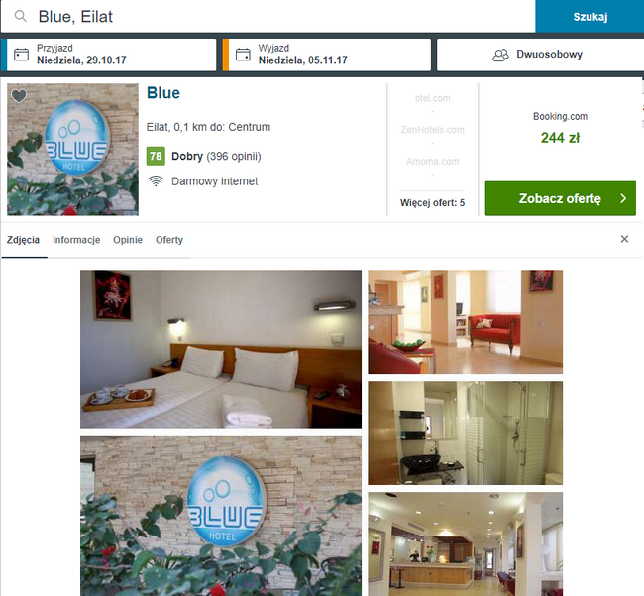This screenshot has width=644, height=596.
Task: Close the hotel details panel
Action: 624,239
